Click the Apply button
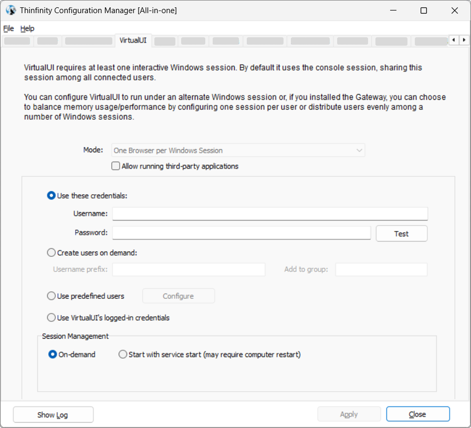Viewport: 471px width, 428px height. [349, 414]
